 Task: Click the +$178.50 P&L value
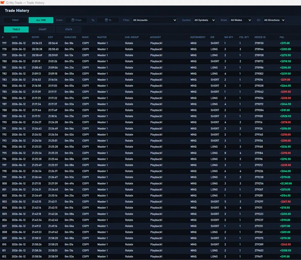point(285,238)
